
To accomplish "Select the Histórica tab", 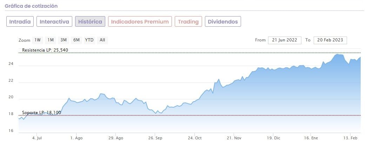I will coord(90,22).
